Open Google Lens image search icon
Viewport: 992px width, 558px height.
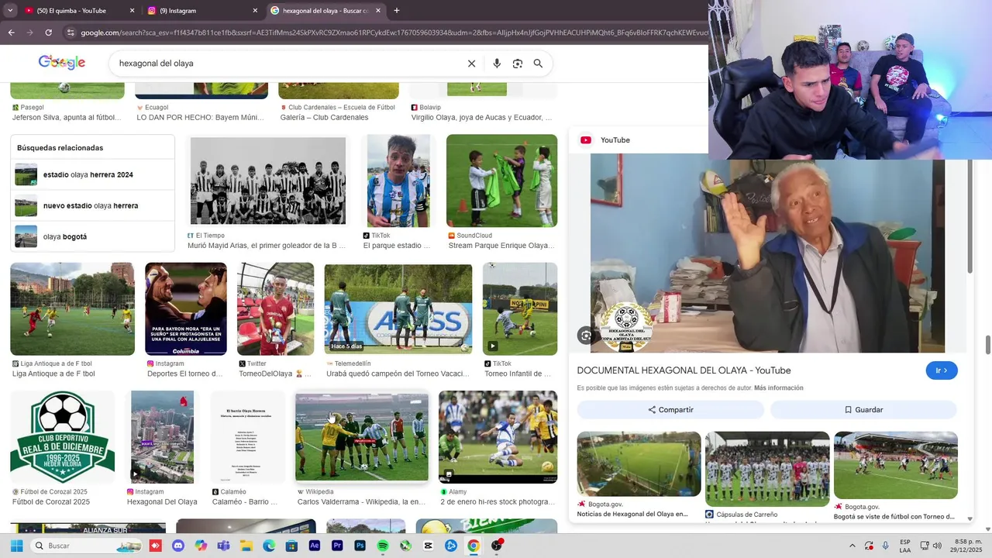click(518, 64)
